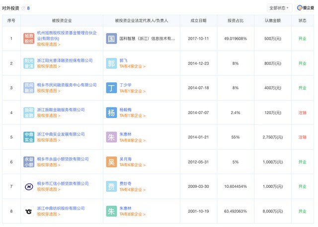318x227 pixels.
Task: Open 桐乡市汇信小额贷款有限公司 link
Action: click(63, 183)
